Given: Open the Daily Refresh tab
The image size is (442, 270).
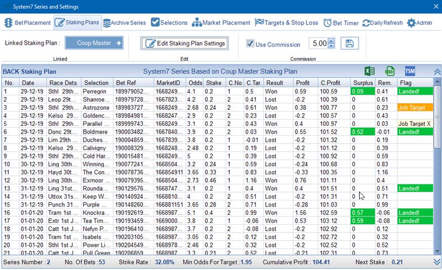Looking at the screenshot, I should 382,23.
